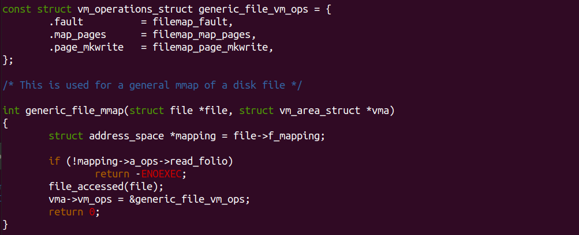Viewport: 579px width, 235px height.
Task: Click the return 0 statement
Action: (74, 212)
